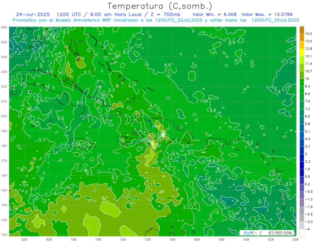Click the 5.1 color scale label

308,131
